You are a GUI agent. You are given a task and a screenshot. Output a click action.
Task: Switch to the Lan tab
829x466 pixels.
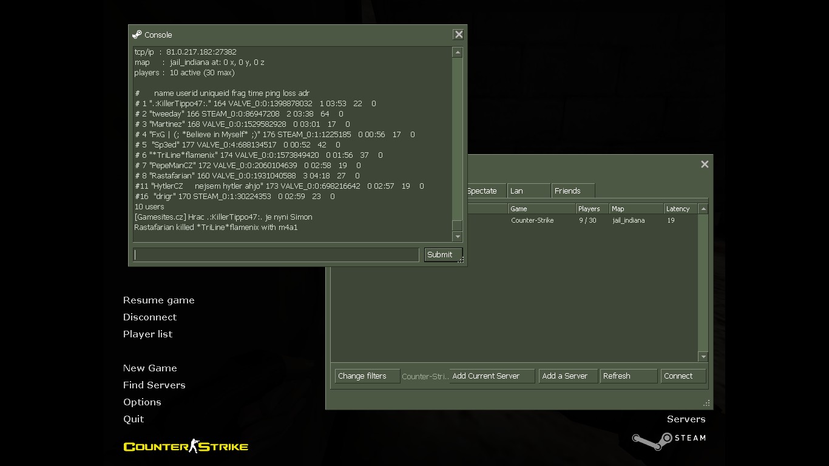tap(529, 191)
